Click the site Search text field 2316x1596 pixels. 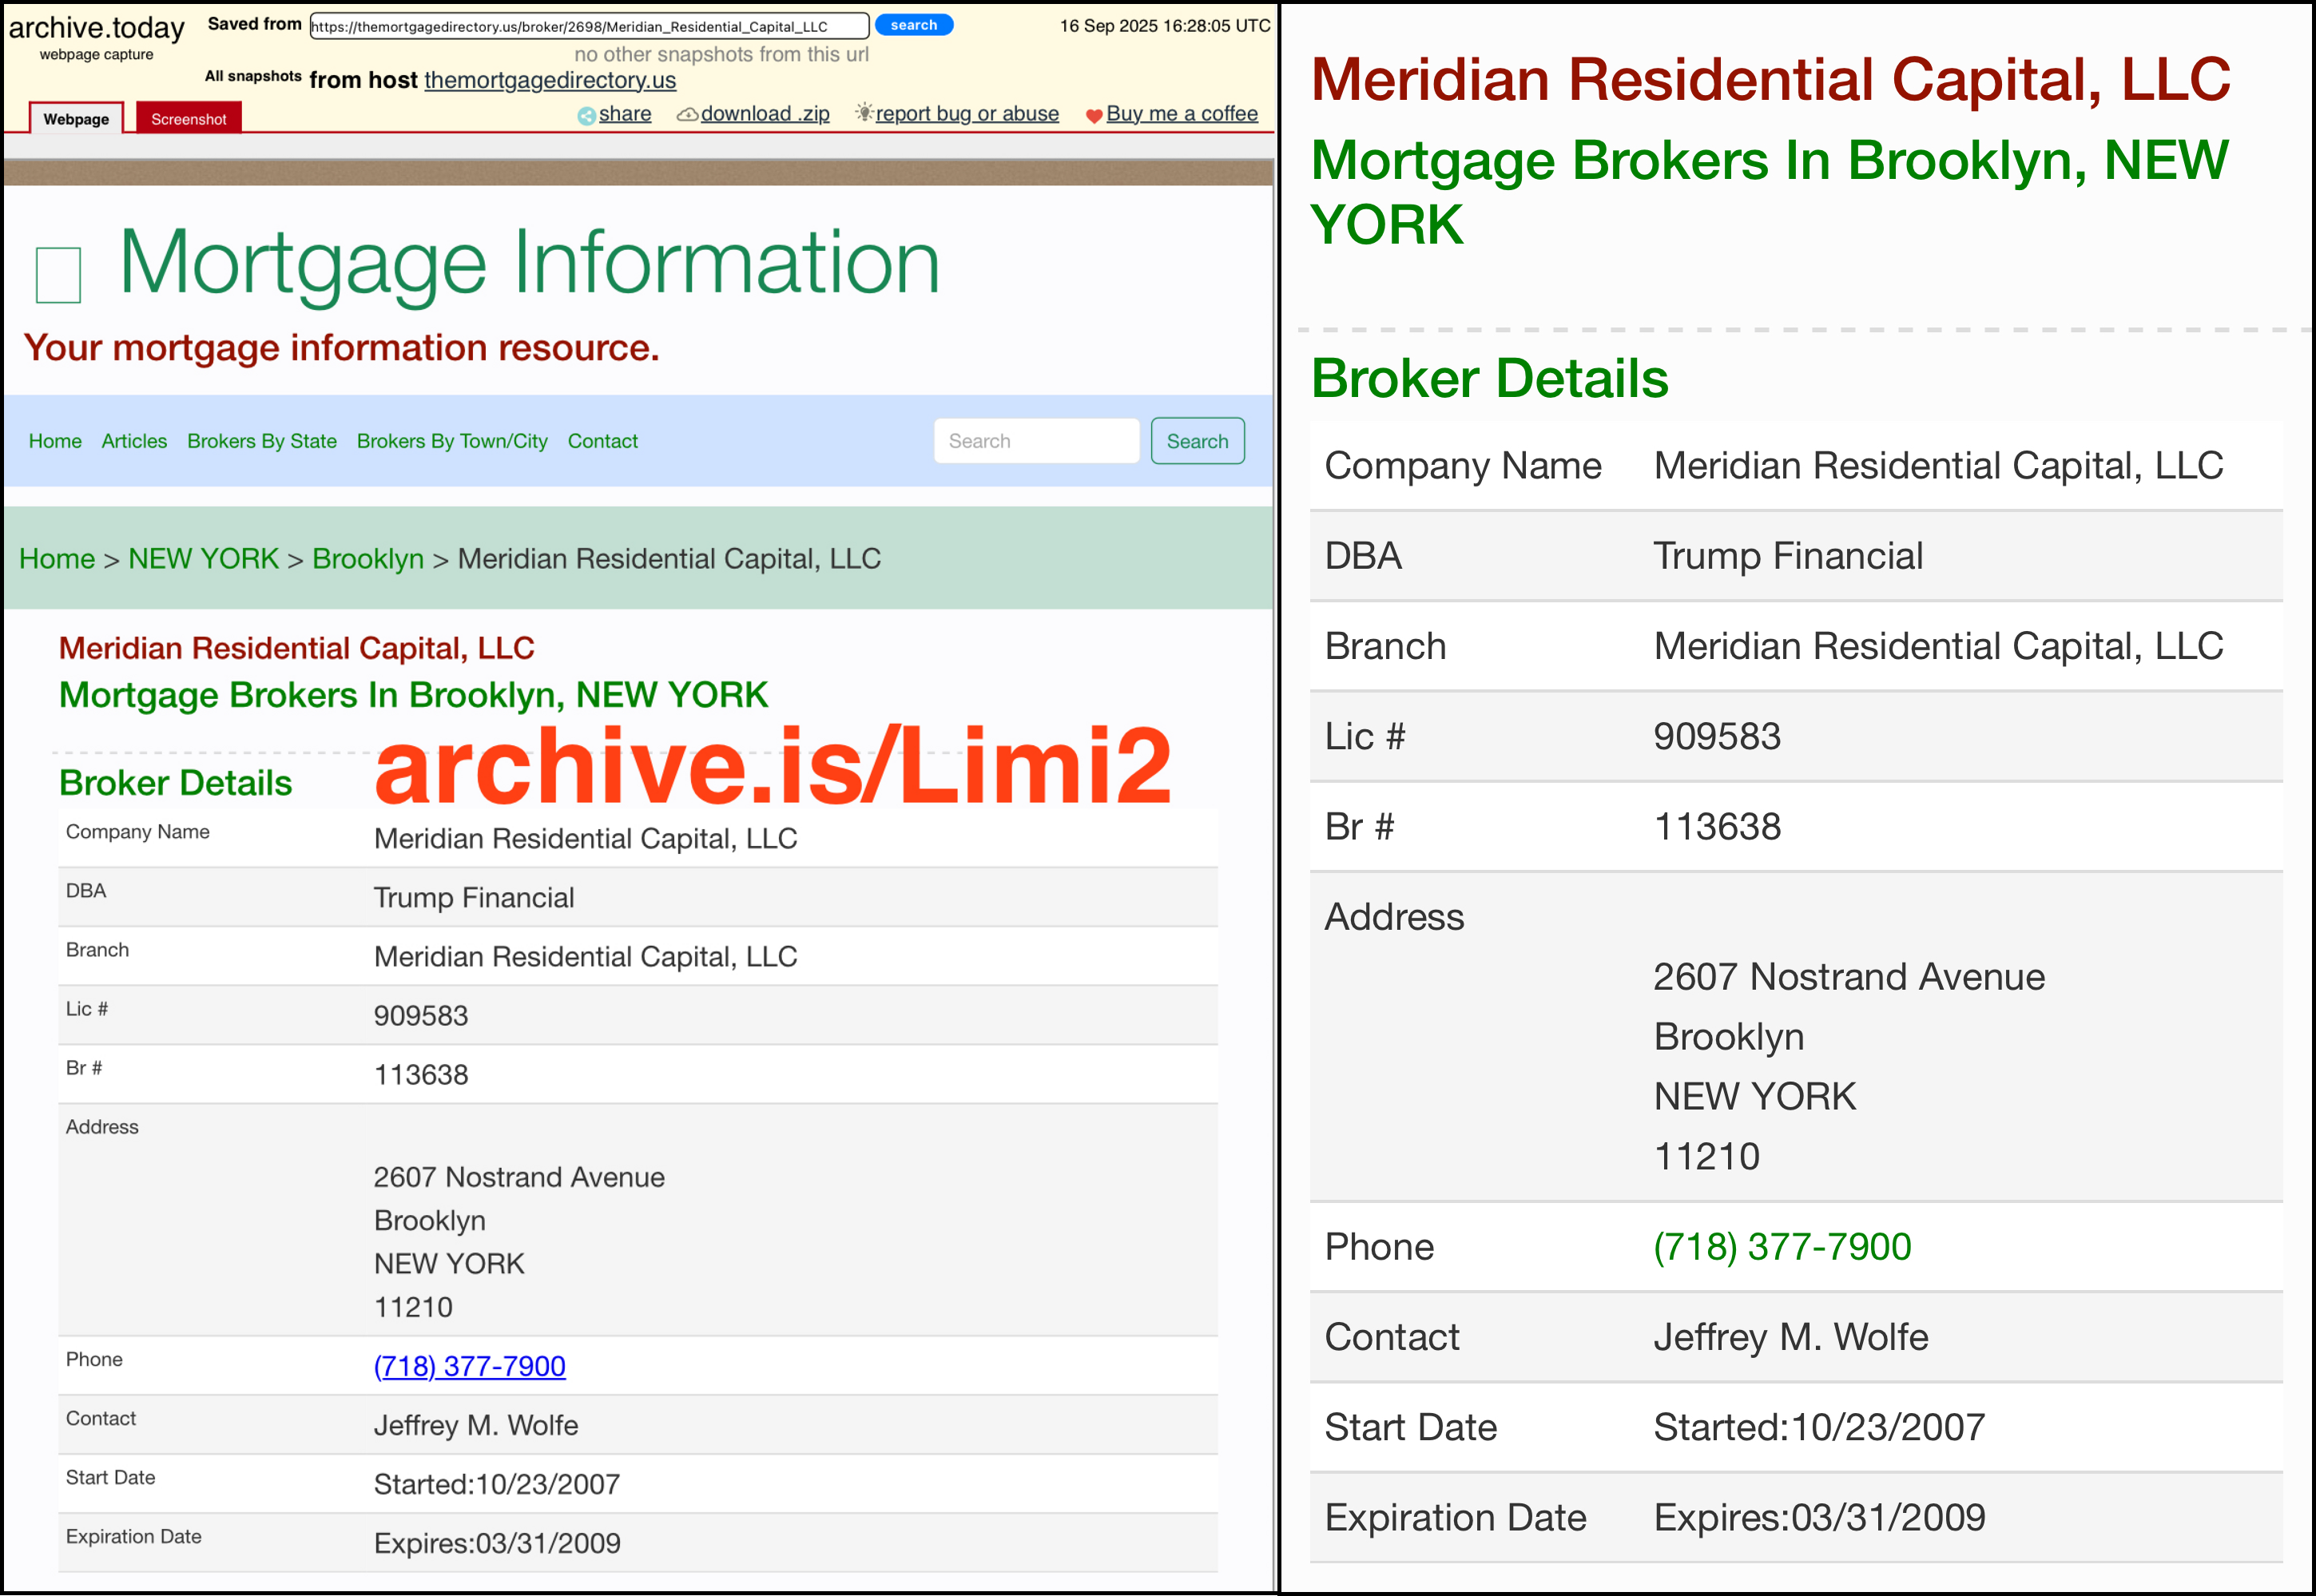click(x=1036, y=441)
